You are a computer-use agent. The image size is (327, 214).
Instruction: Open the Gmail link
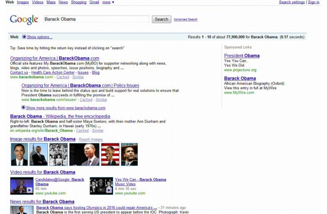click(94, 2)
